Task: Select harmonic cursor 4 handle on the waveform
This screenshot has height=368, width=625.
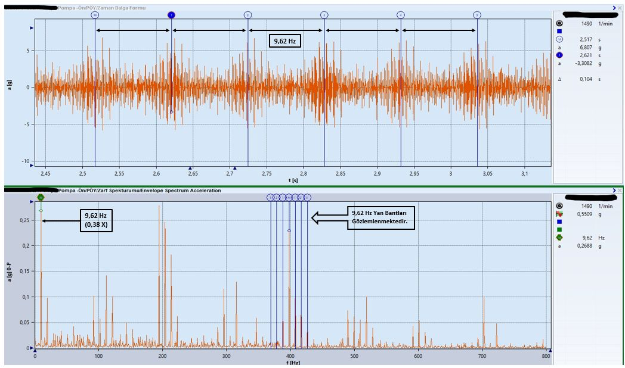Action: [x=401, y=15]
